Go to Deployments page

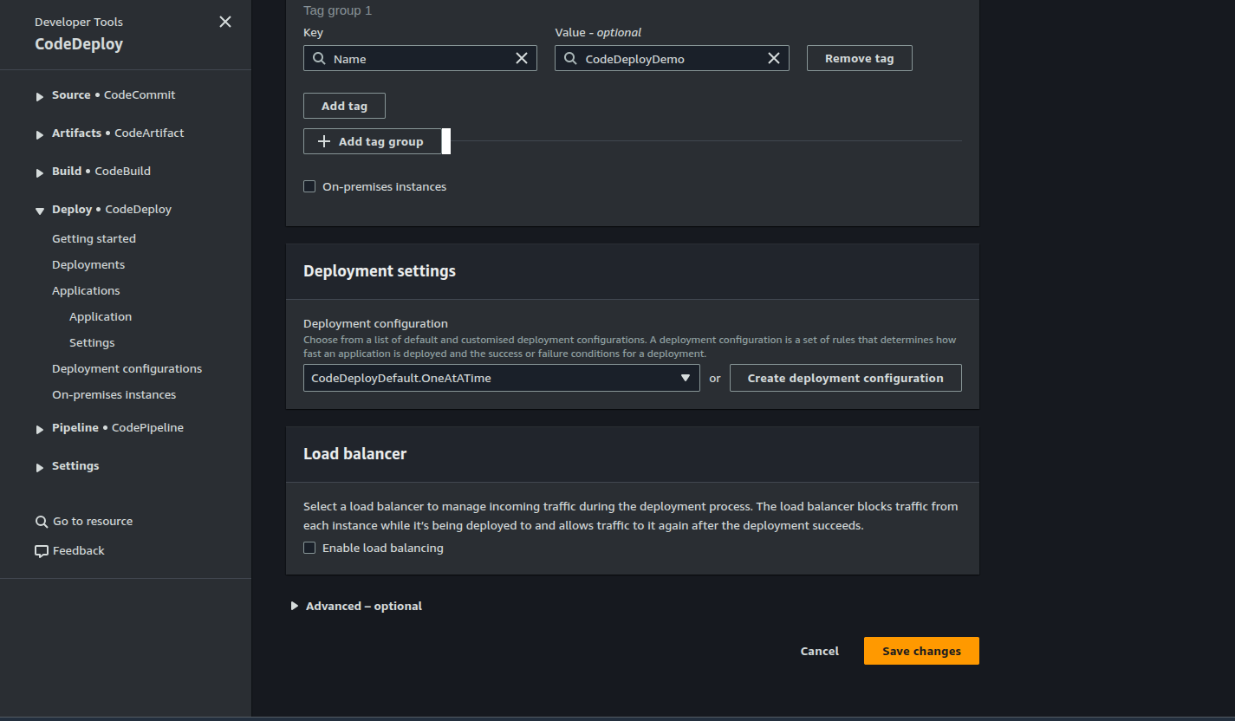tap(88, 264)
